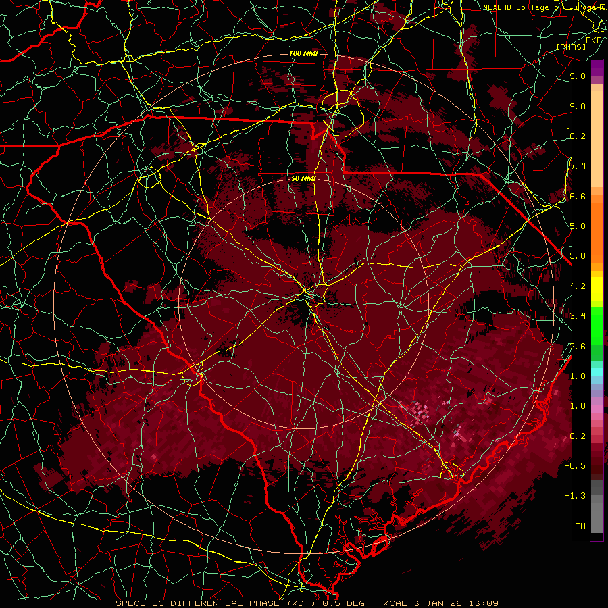Viewport: 608px width, 608px height.
Task: Pick the pink segment of the color bar
Action: click(597, 409)
